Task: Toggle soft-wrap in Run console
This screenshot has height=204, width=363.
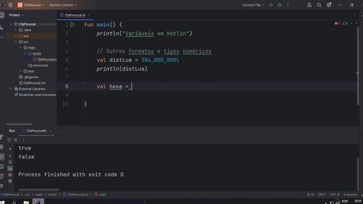Action: (10, 162)
